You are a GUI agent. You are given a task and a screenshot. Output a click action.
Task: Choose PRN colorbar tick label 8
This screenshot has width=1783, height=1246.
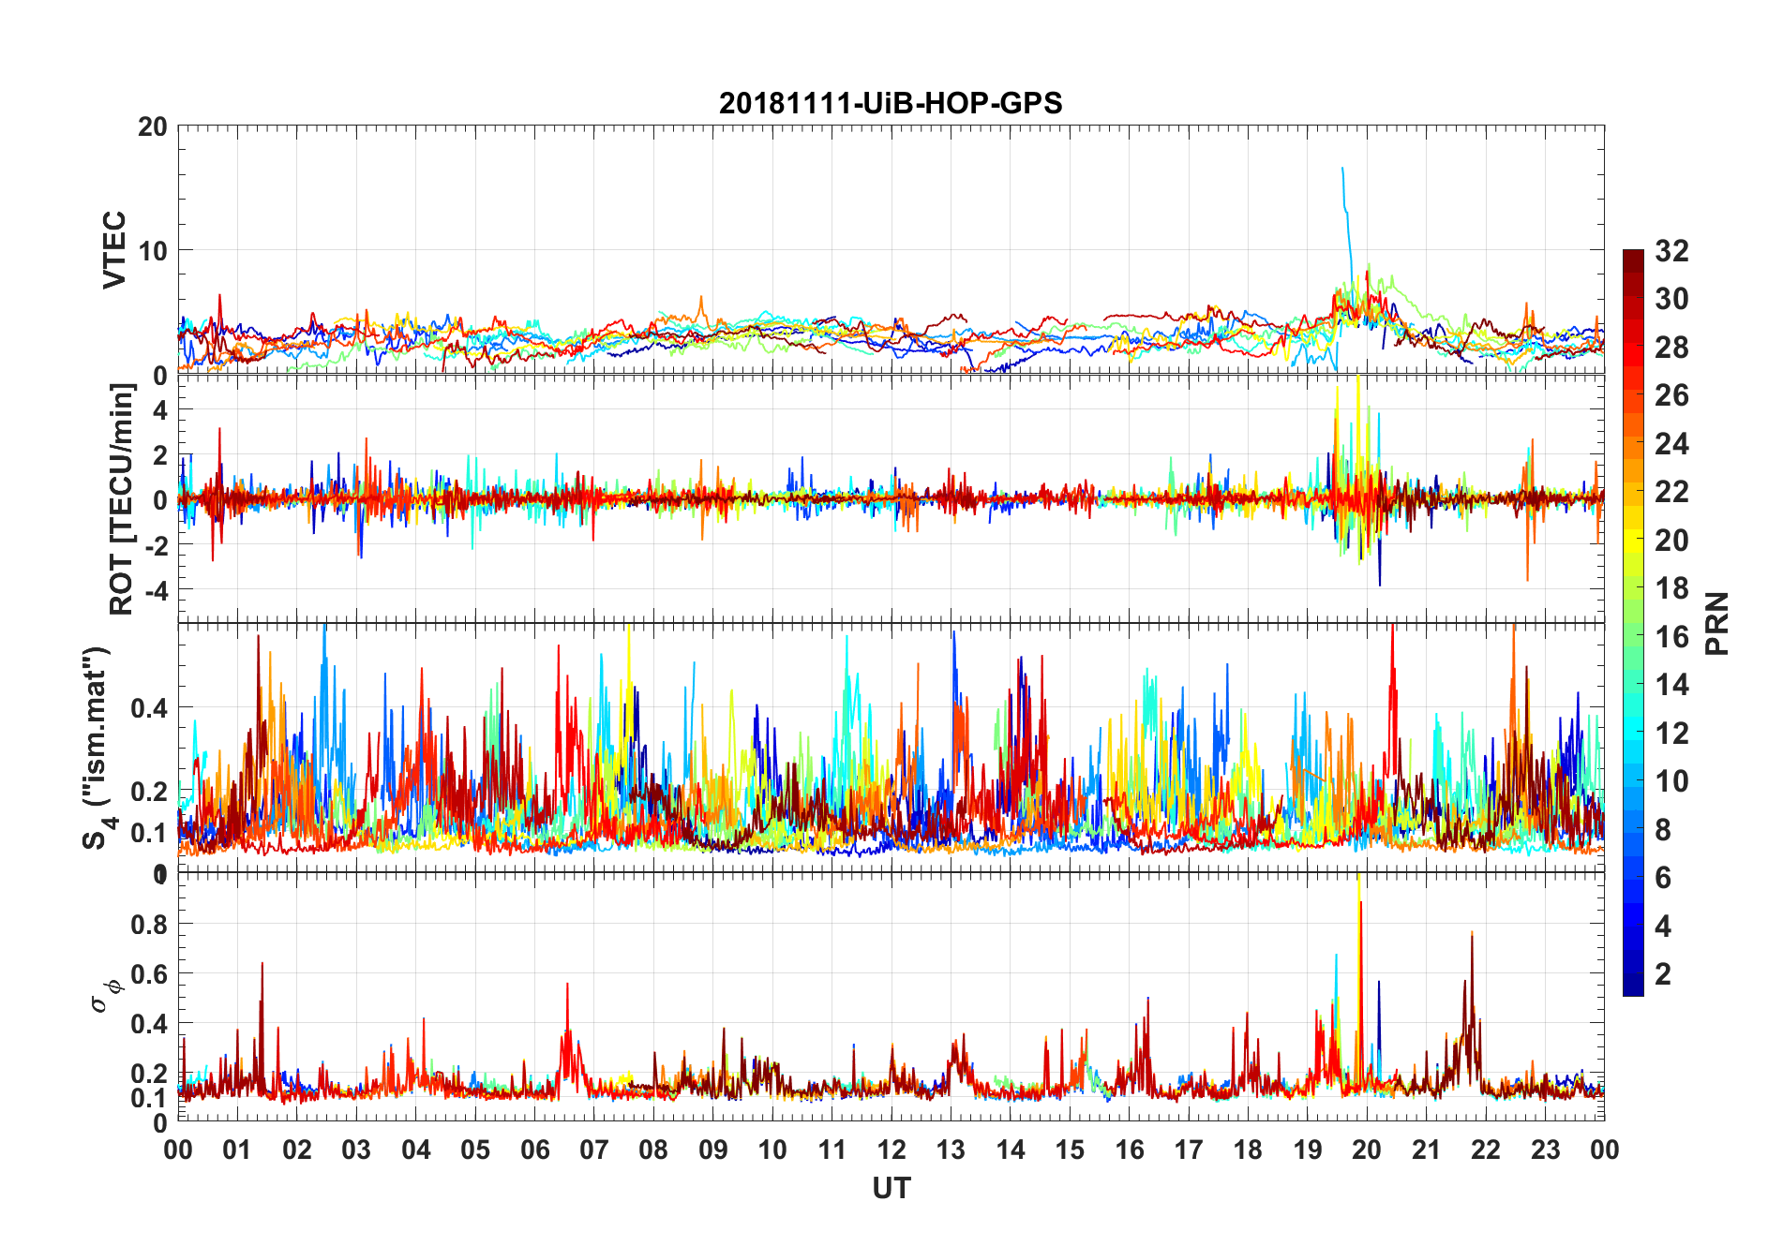1664,830
